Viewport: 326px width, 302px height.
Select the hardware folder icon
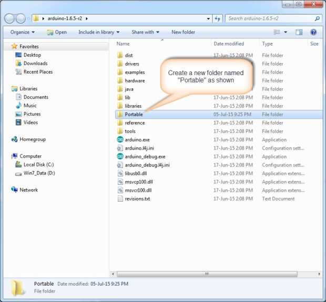click(120, 80)
